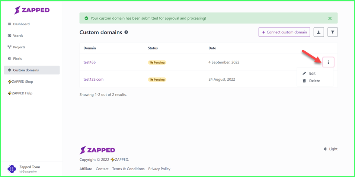Viewport: 355px width, 177px height.
Task: Open the Privacy Policy footer link
Action: pyautogui.click(x=159, y=169)
